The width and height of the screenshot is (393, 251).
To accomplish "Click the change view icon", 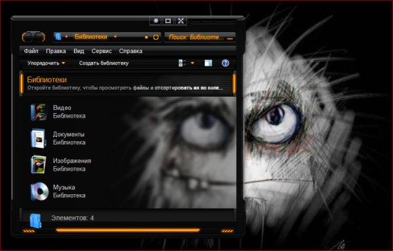I will click(x=182, y=63).
